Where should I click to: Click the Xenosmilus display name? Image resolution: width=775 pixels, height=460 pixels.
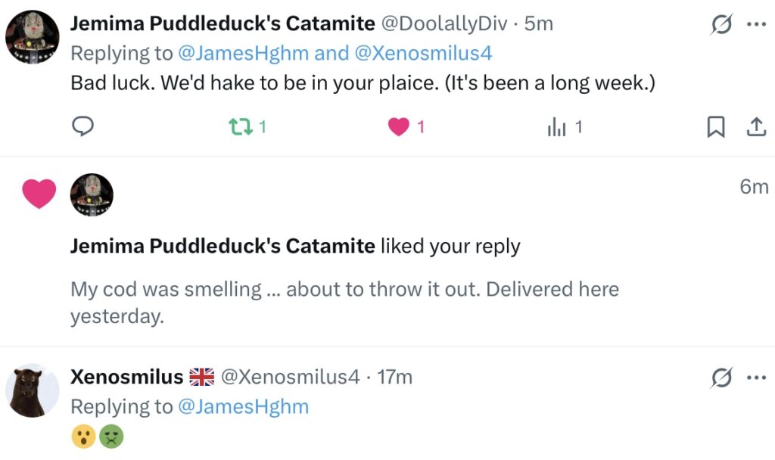(126, 377)
